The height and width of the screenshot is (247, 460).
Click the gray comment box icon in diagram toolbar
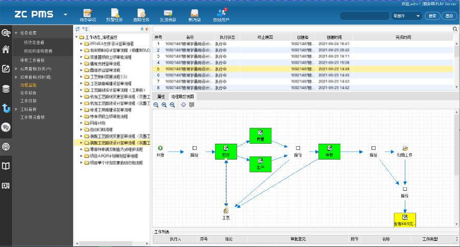(x=192, y=105)
